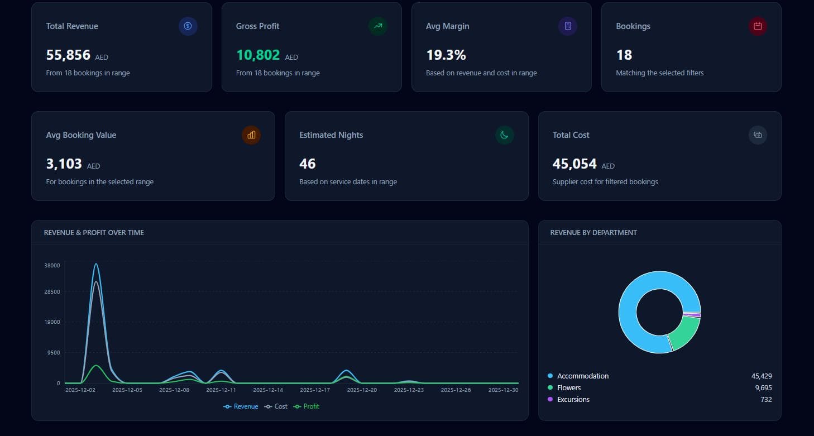Click the Total Cost coins icon
Viewport: 814px width, 436px height.
(758, 135)
